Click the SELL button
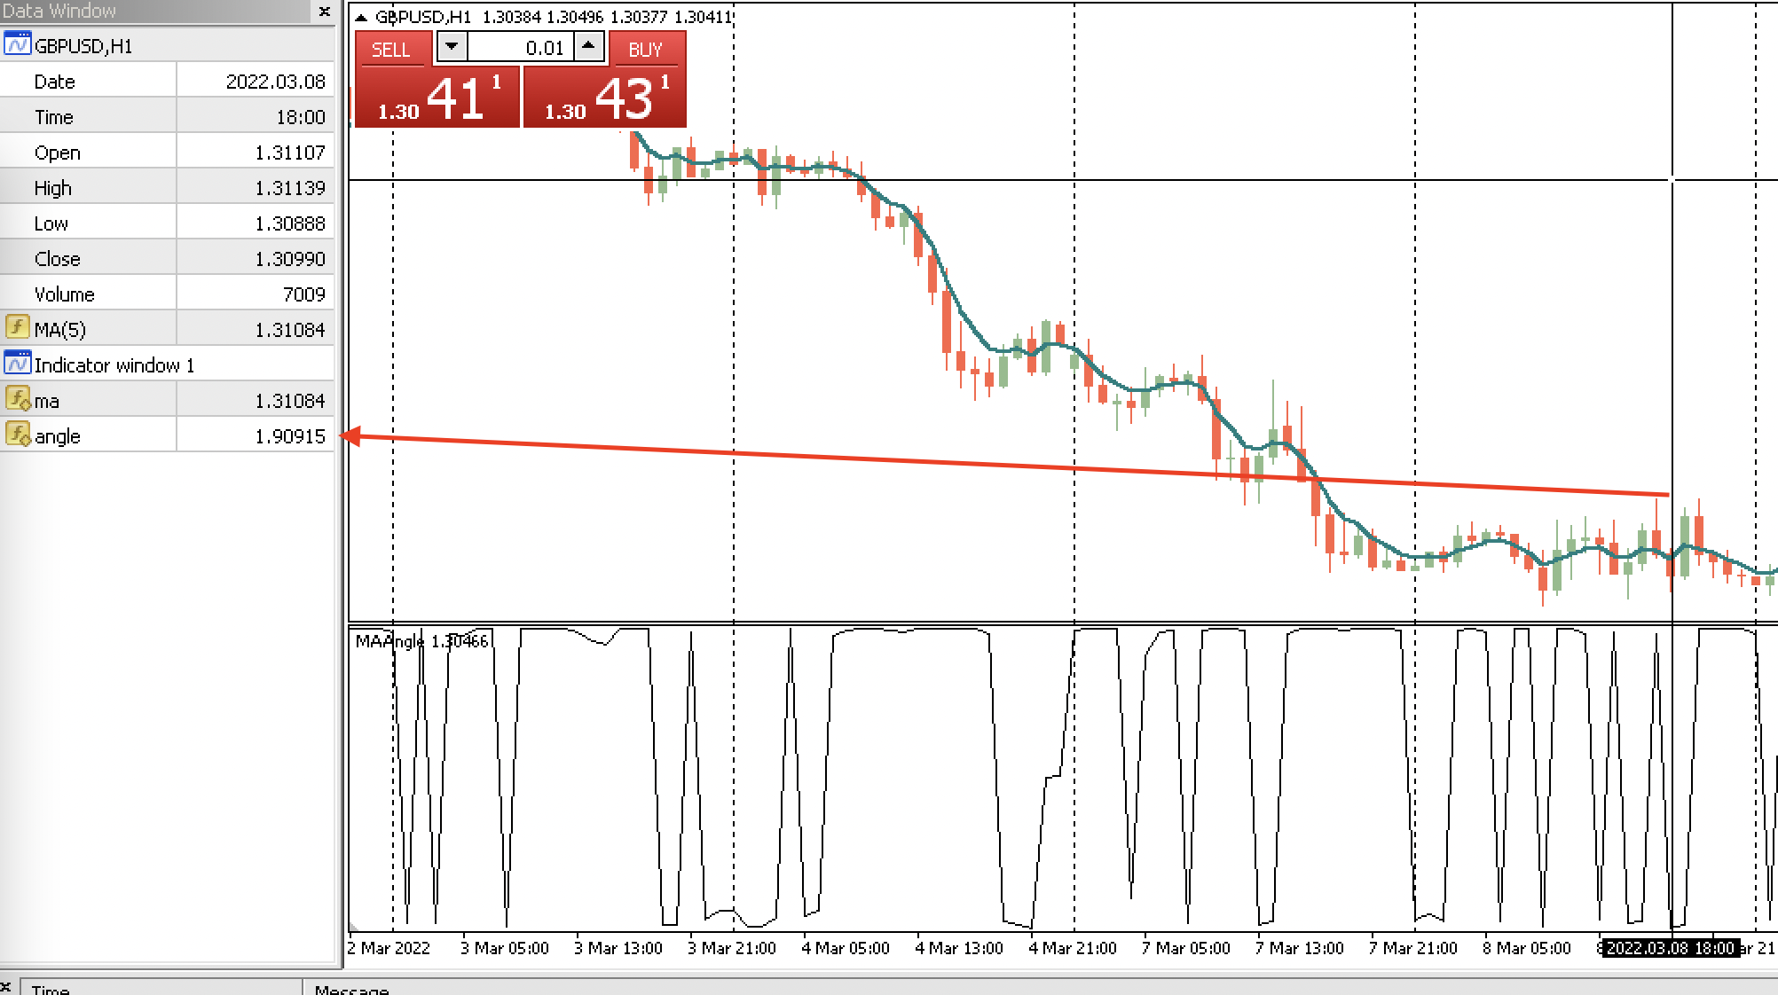 [x=391, y=50]
